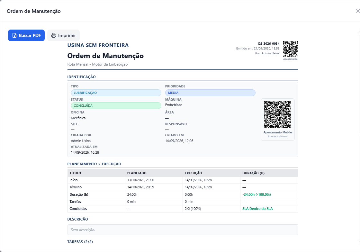Click planned start 13/10/2026, 21:00
The image size is (360, 252).
(140, 180)
